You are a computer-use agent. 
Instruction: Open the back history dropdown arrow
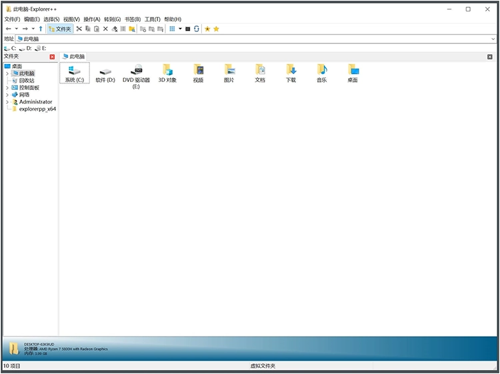click(x=16, y=29)
